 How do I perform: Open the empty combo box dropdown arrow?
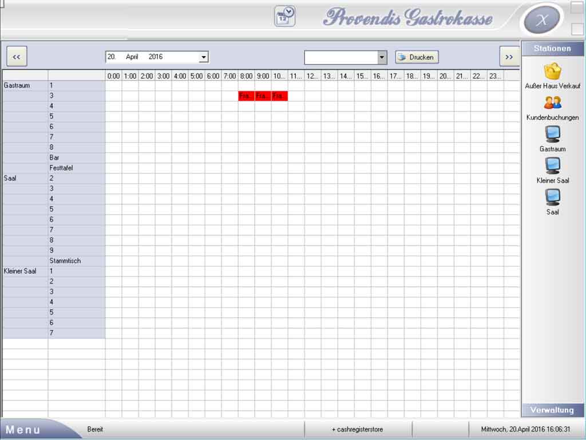(x=382, y=57)
